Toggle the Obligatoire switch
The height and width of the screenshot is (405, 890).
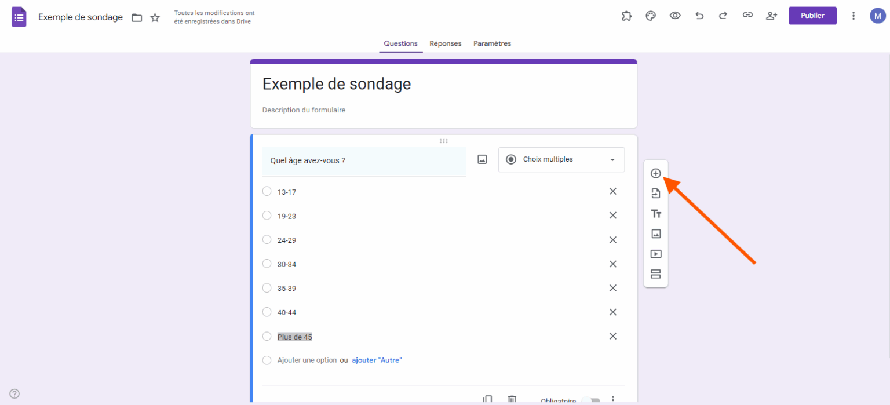tap(591, 400)
